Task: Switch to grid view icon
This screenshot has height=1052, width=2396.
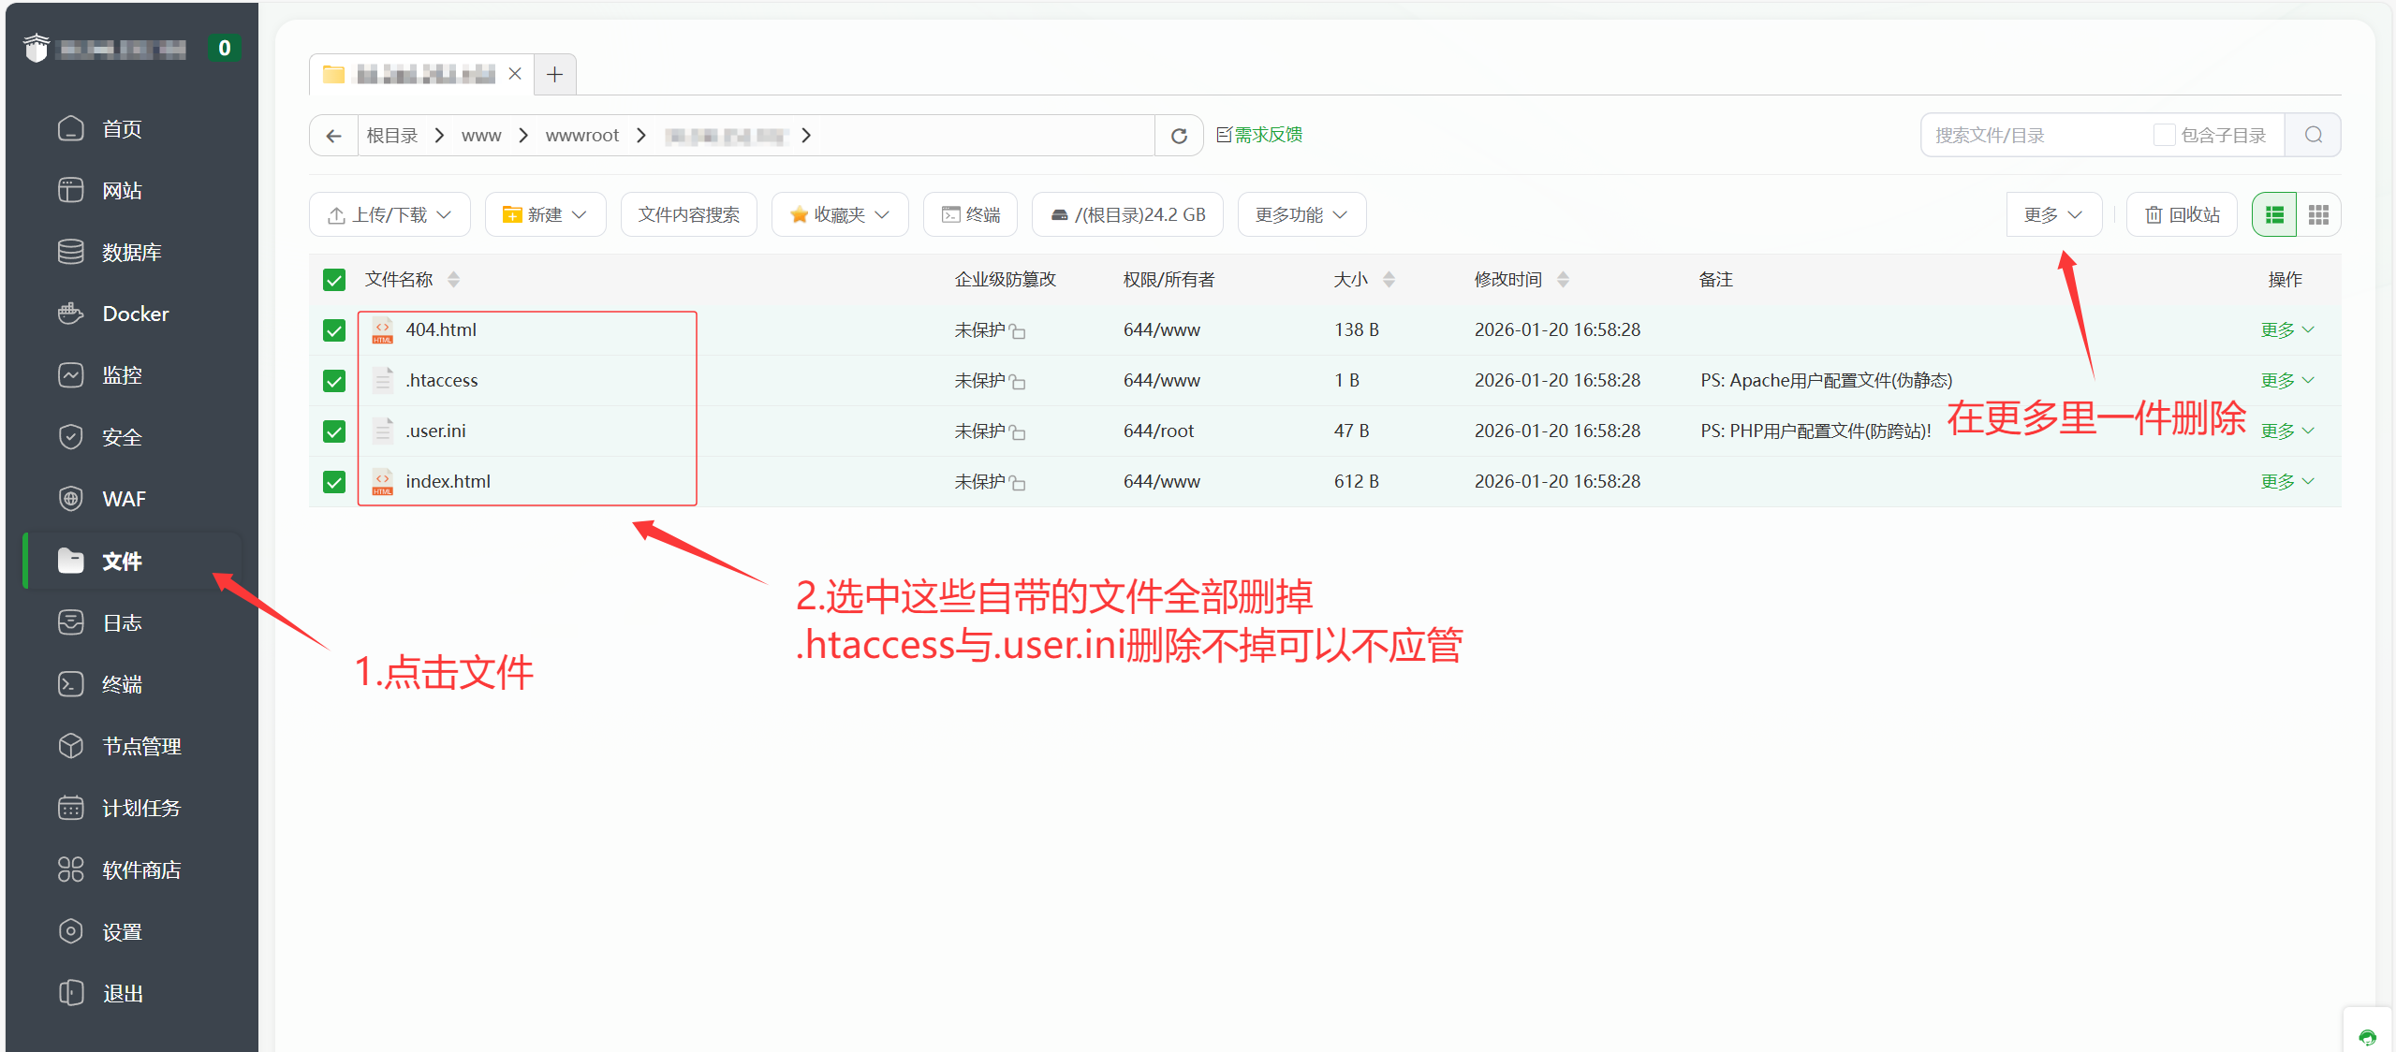Action: click(2318, 215)
